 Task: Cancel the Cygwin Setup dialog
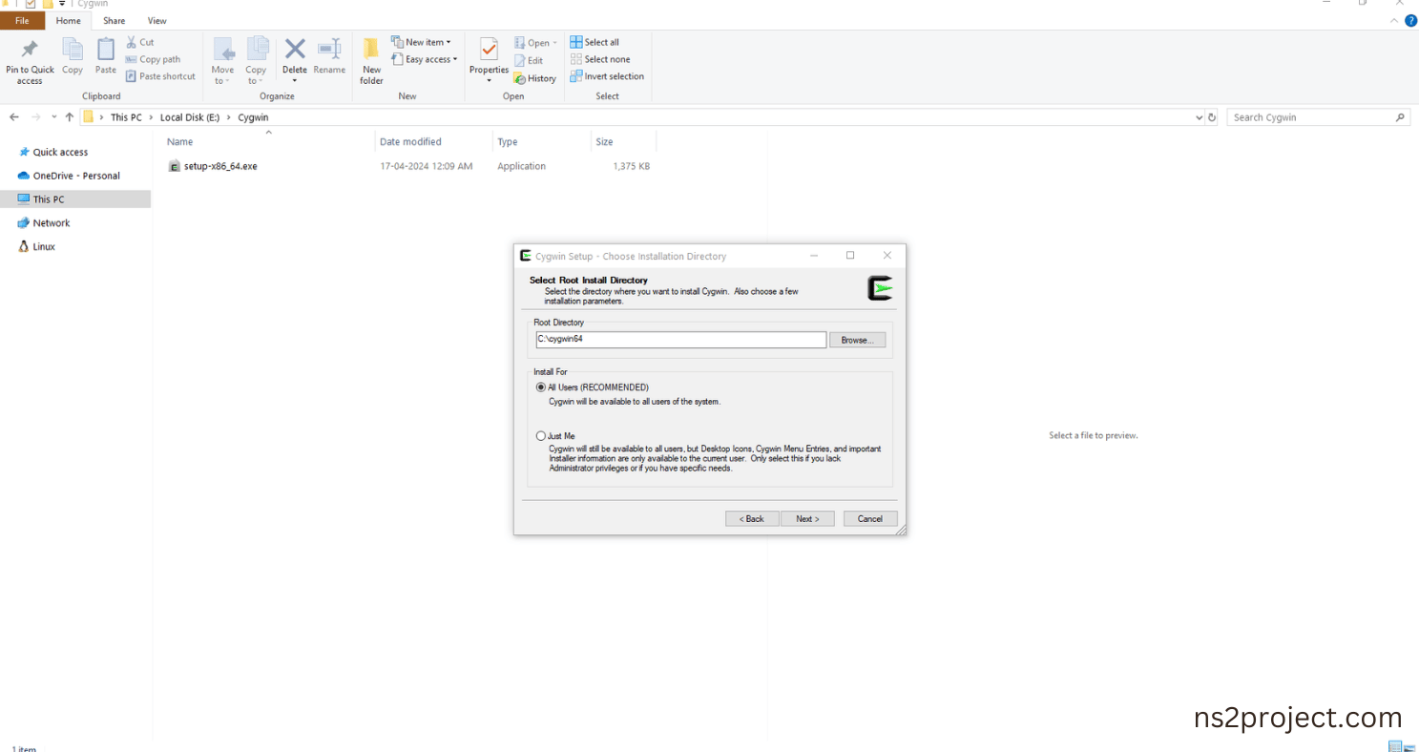click(x=870, y=519)
